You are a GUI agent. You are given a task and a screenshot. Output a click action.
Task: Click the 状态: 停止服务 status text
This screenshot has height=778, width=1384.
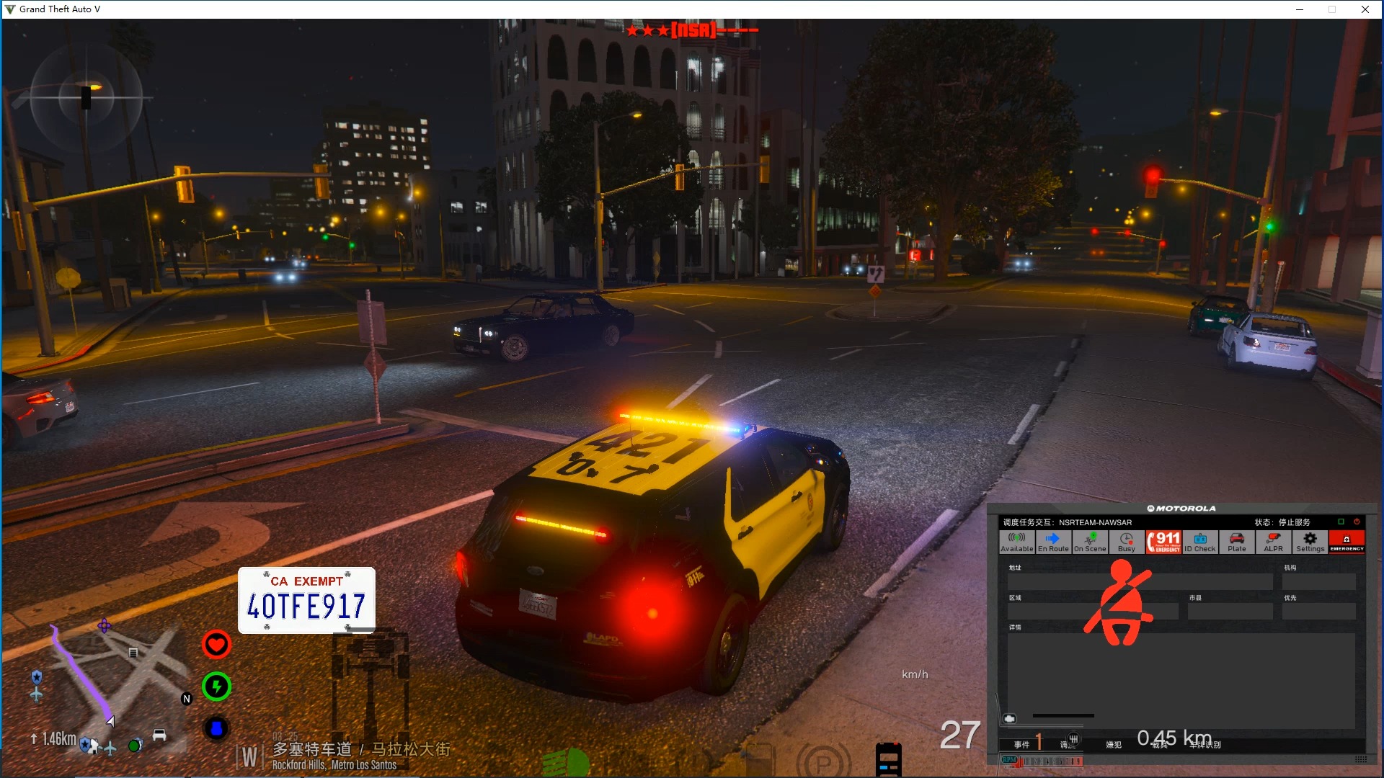[1282, 522]
